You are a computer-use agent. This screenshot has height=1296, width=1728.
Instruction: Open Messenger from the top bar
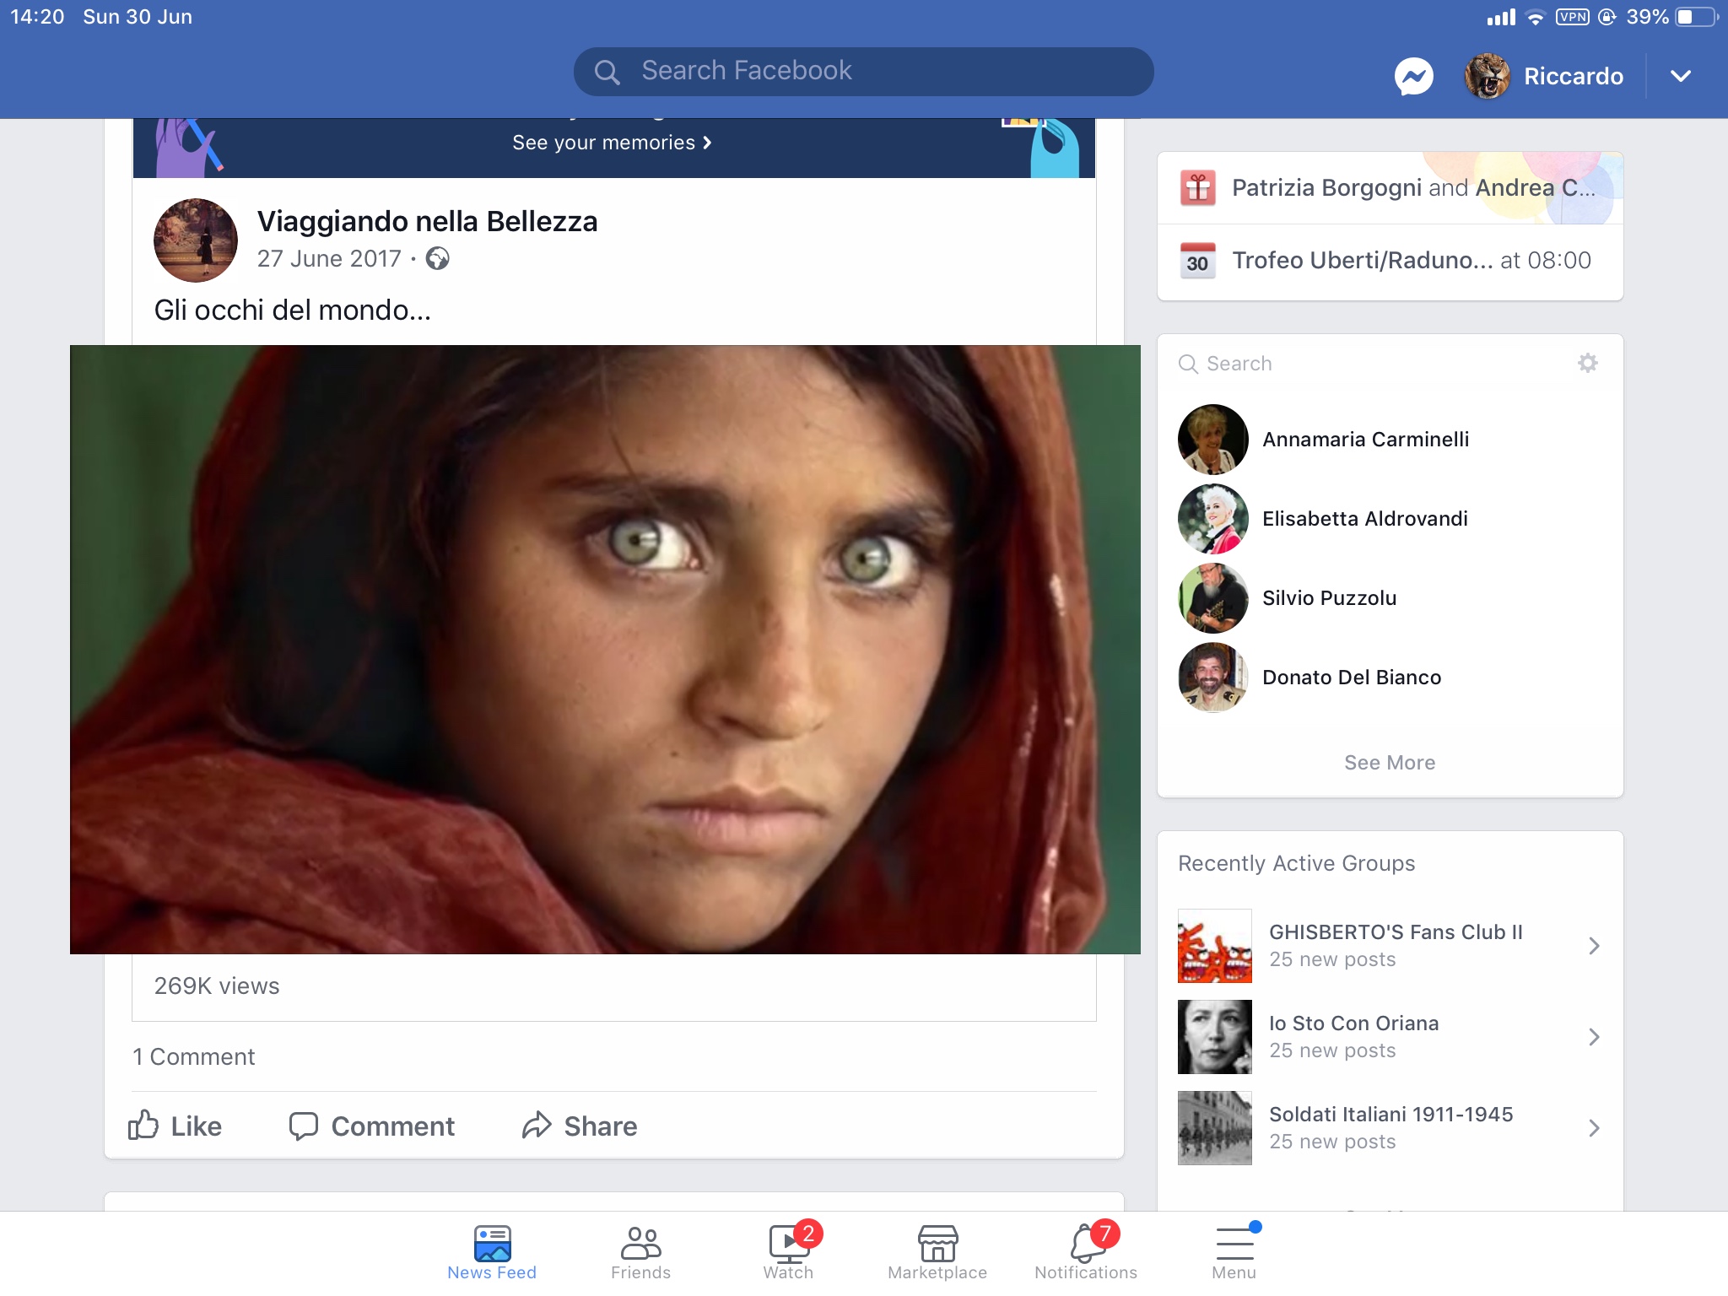[x=1414, y=76]
